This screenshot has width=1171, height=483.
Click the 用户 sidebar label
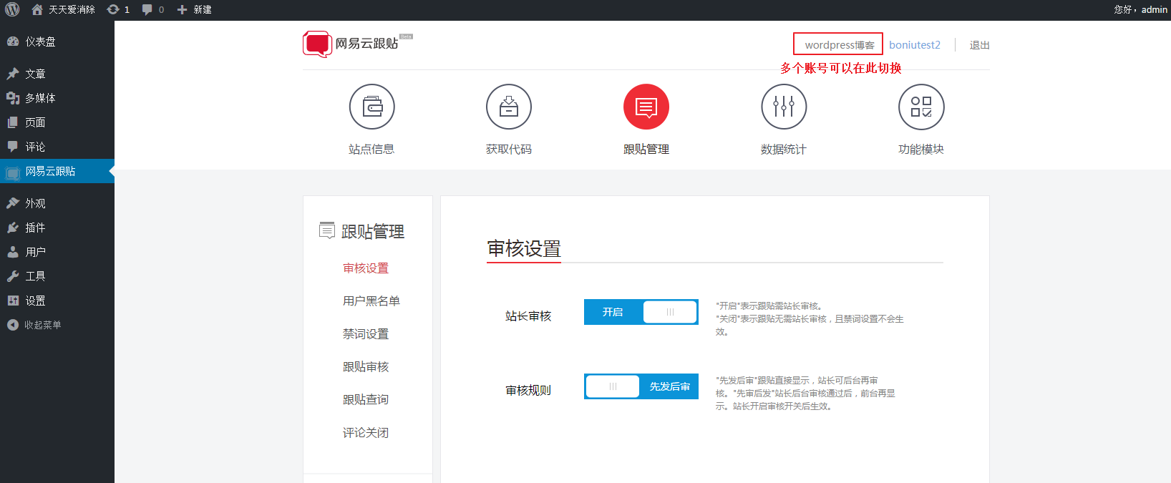coord(36,252)
